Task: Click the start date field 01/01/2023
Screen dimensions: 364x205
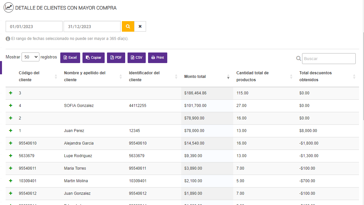Action: [x=34, y=26]
